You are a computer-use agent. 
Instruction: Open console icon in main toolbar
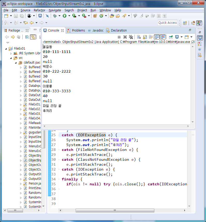[x=40, y=16]
